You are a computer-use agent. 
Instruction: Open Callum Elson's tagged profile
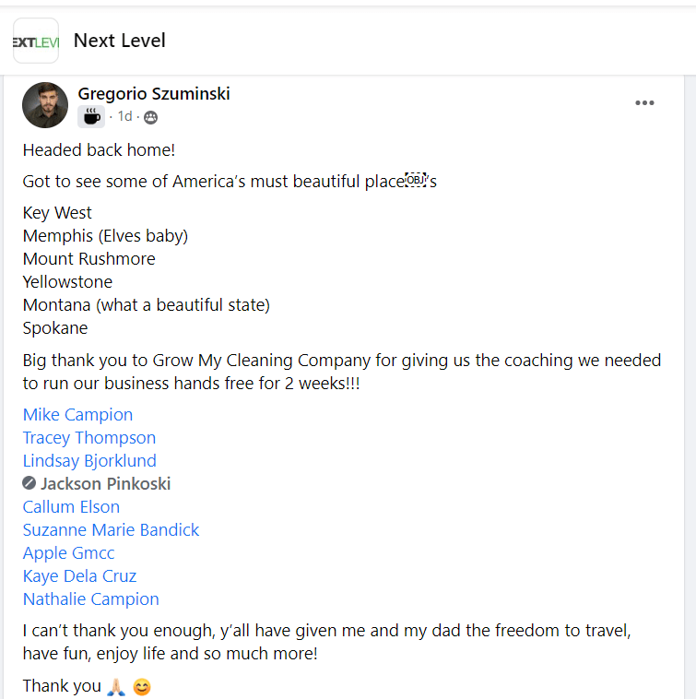71,507
